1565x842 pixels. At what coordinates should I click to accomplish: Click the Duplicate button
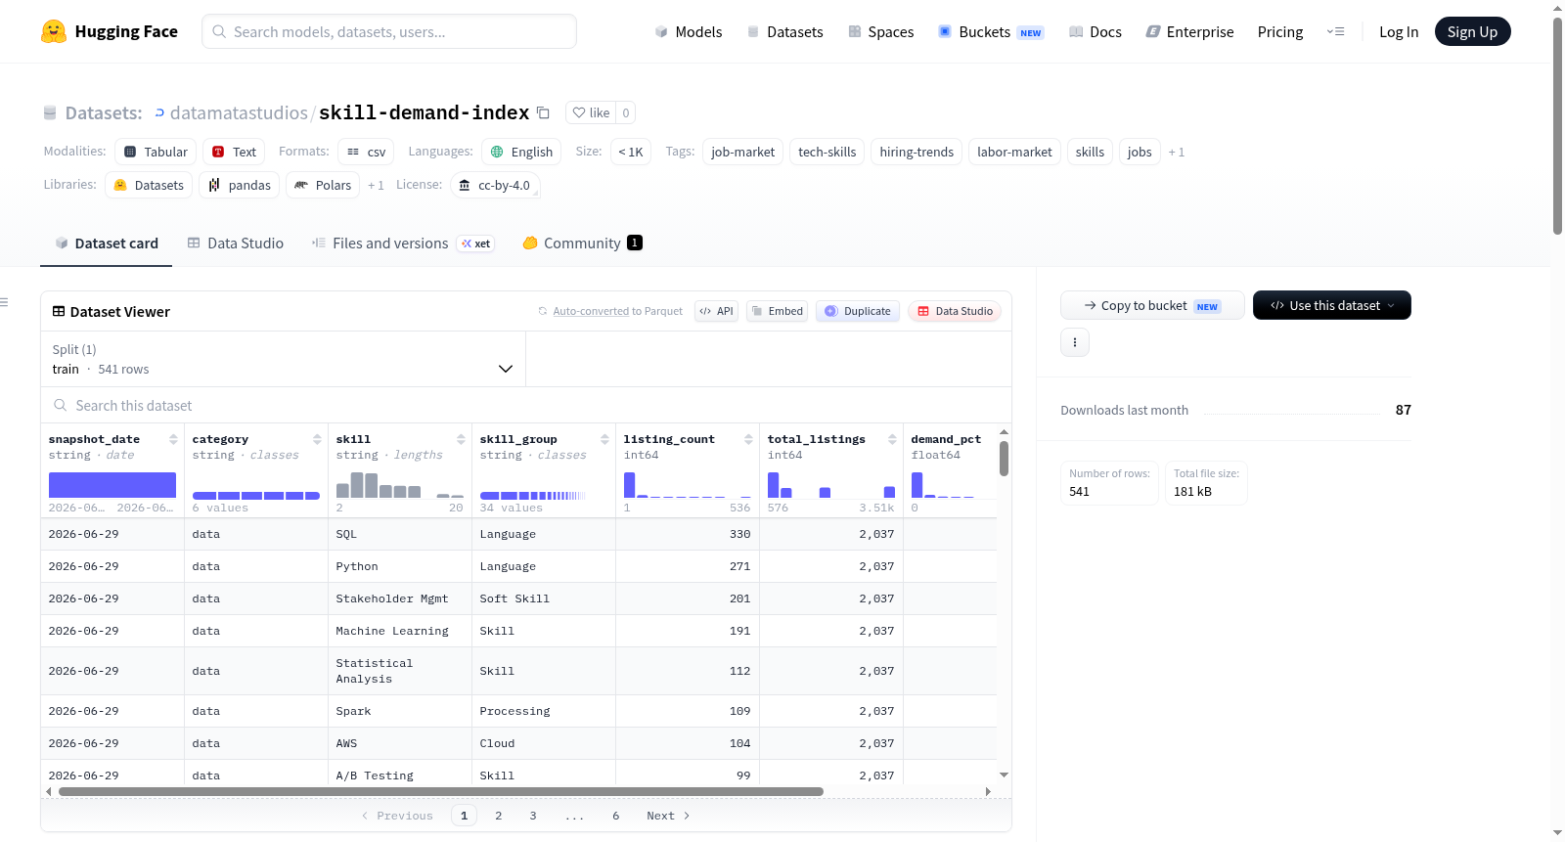coord(858,311)
